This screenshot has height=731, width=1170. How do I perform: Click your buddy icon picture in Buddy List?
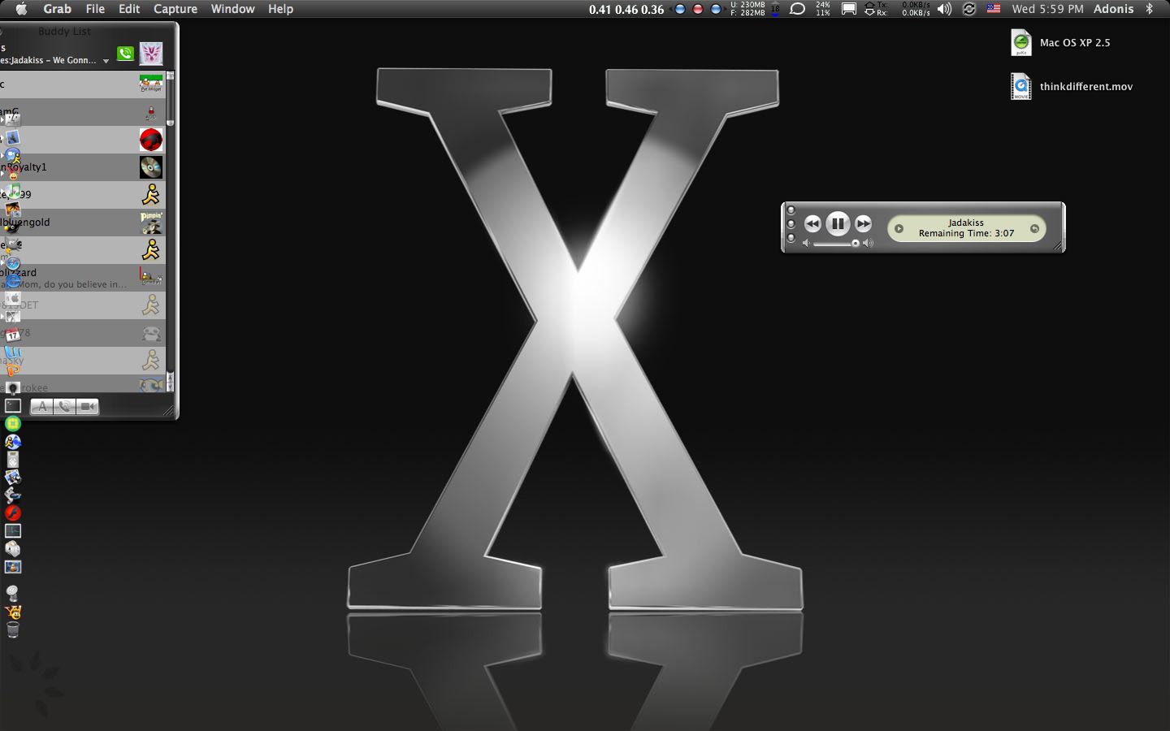click(x=151, y=54)
